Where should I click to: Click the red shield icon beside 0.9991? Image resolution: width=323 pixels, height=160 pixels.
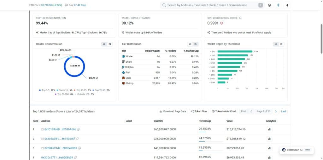click(x=222, y=23)
